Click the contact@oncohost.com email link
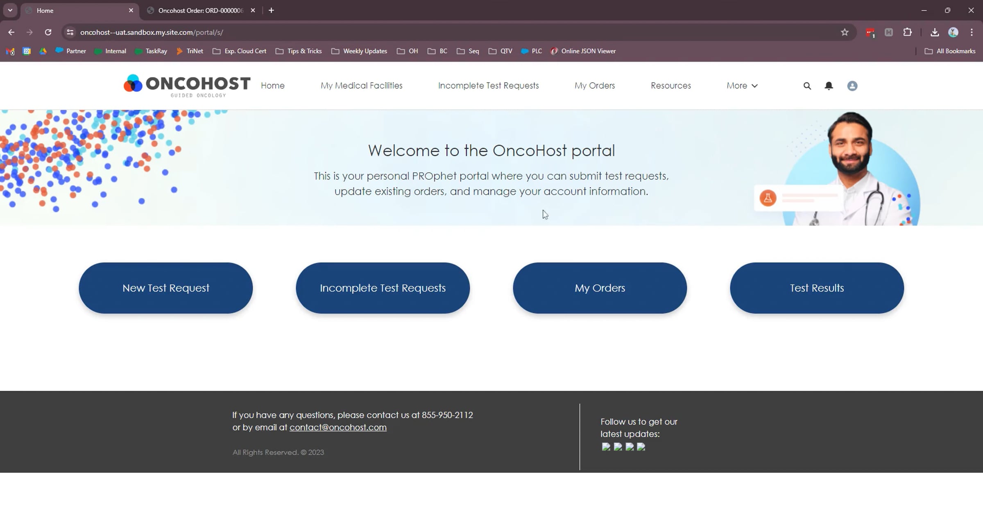 (x=337, y=427)
